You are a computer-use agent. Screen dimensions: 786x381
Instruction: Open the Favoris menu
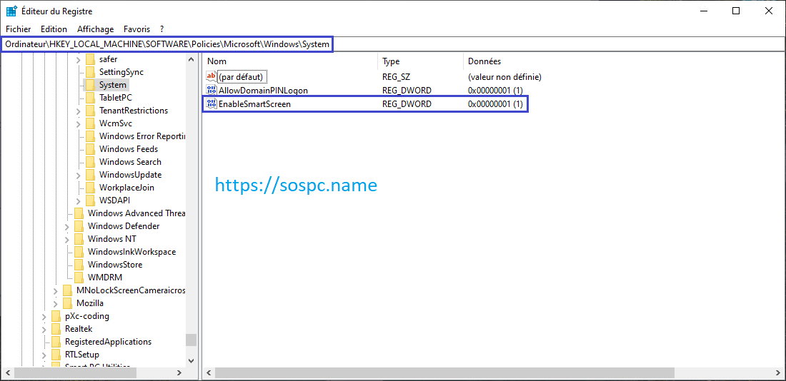click(x=136, y=29)
